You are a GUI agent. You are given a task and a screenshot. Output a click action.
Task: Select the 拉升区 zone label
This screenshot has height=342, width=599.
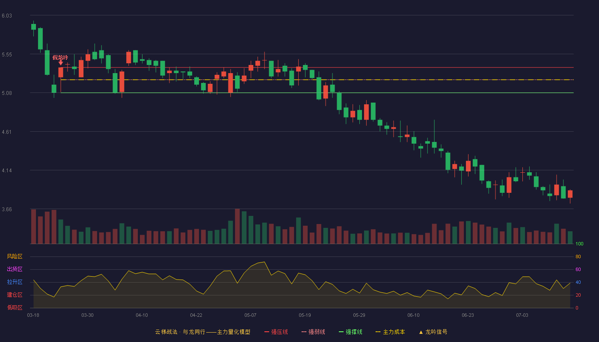(15, 282)
